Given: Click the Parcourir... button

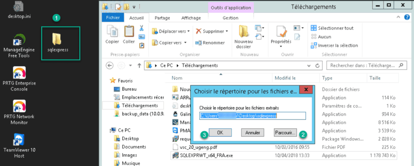Looking at the screenshot, I should pyautogui.click(x=286, y=133).
